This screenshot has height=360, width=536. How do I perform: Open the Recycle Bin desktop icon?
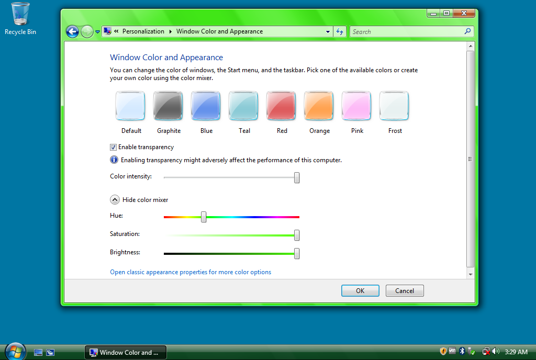20,19
